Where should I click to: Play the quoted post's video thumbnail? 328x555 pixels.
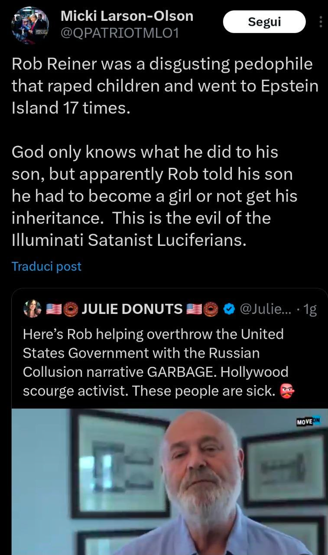point(169,481)
